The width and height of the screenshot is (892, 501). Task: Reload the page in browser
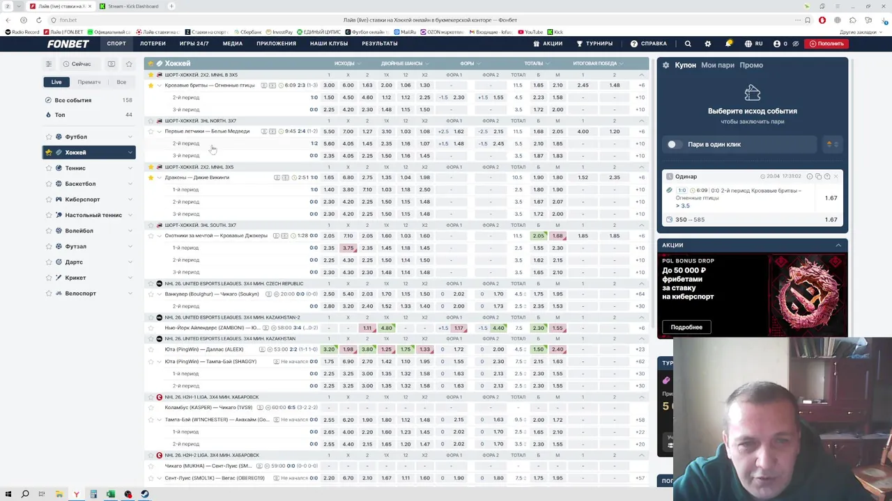tap(38, 20)
